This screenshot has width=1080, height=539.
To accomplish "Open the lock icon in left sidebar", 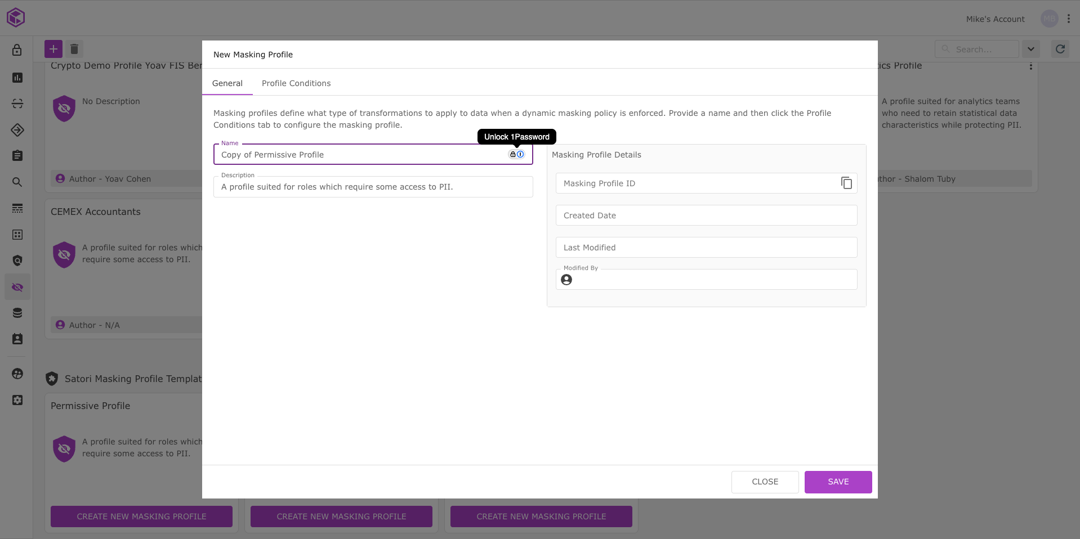I will (17, 50).
